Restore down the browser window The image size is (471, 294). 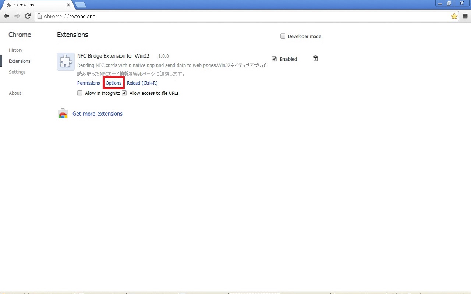click(x=449, y=3)
